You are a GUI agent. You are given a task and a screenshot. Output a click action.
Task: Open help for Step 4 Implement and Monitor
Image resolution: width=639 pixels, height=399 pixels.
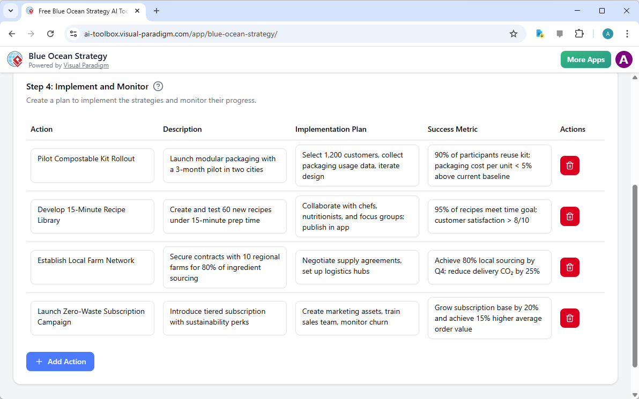coord(158,86)
